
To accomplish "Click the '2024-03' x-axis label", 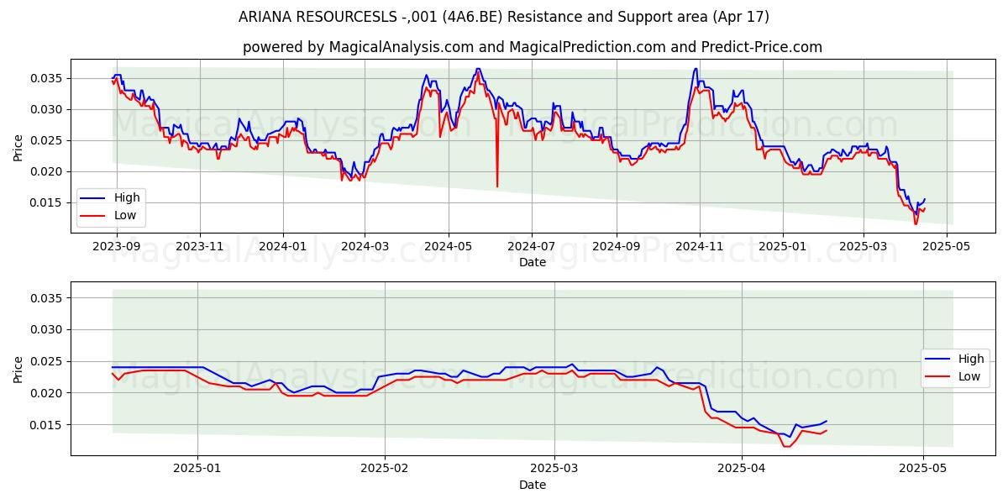I will 365,246.
